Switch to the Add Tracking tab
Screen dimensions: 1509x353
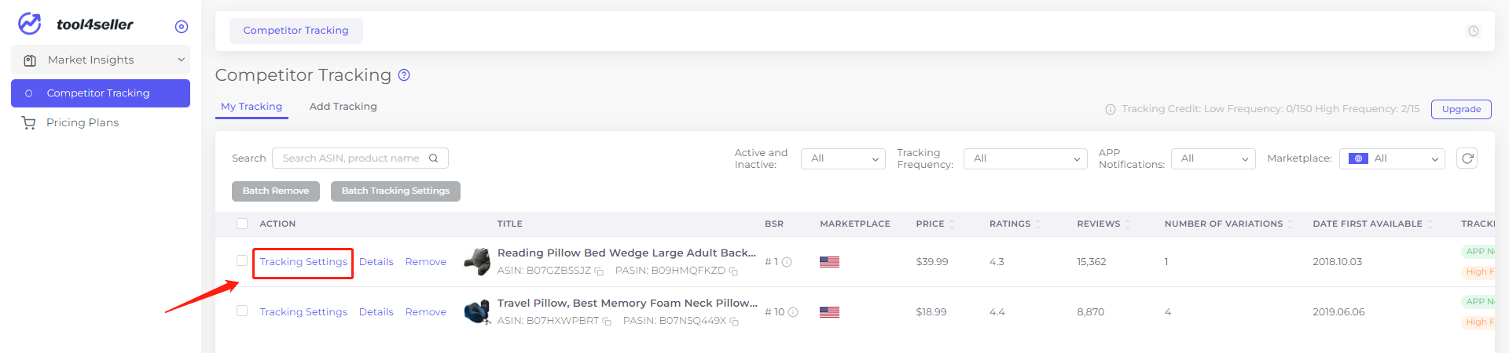click(x=343, y=107)
